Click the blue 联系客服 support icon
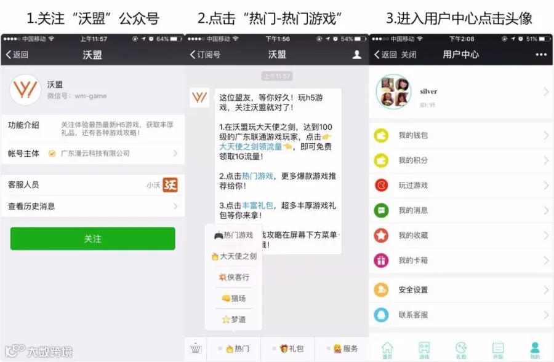 [x=381, y=315]
